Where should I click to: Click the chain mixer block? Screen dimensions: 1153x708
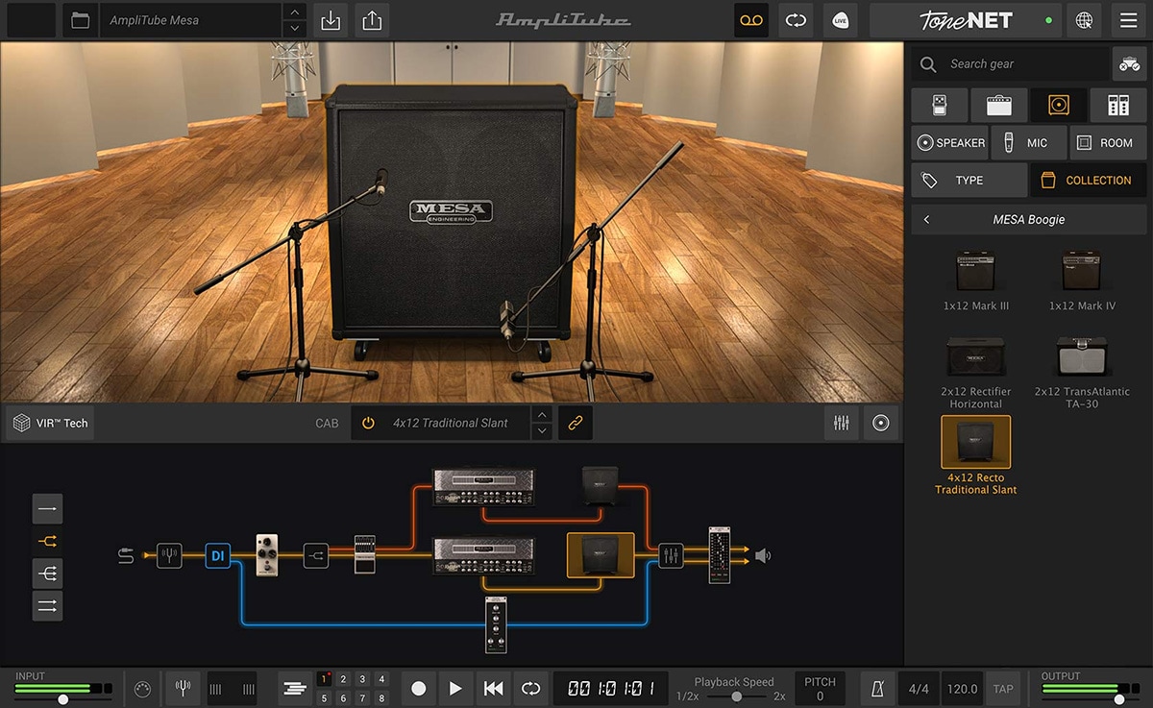click(671, 555)
